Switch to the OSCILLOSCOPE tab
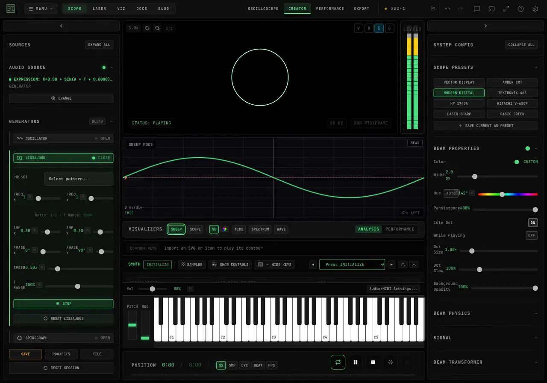 click(x=263, y=9)
